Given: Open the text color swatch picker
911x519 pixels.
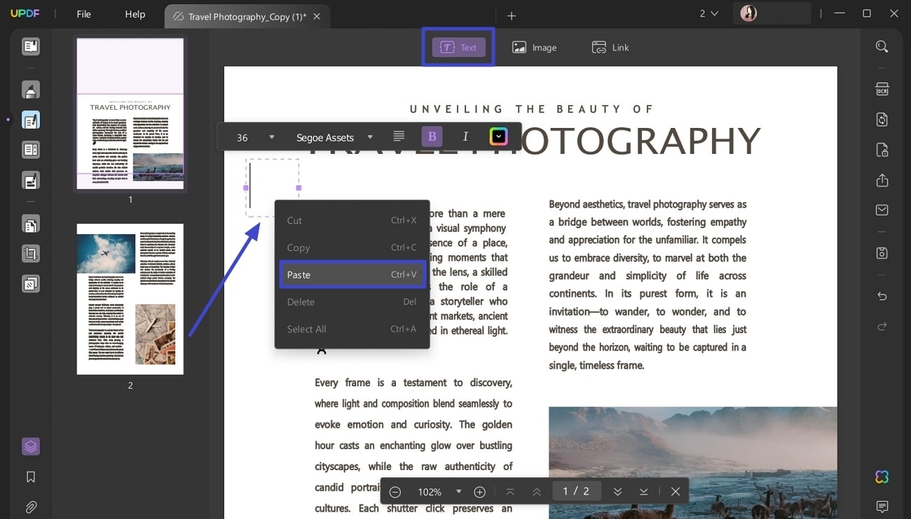Looking at the screenshot, I should point(498,136).
